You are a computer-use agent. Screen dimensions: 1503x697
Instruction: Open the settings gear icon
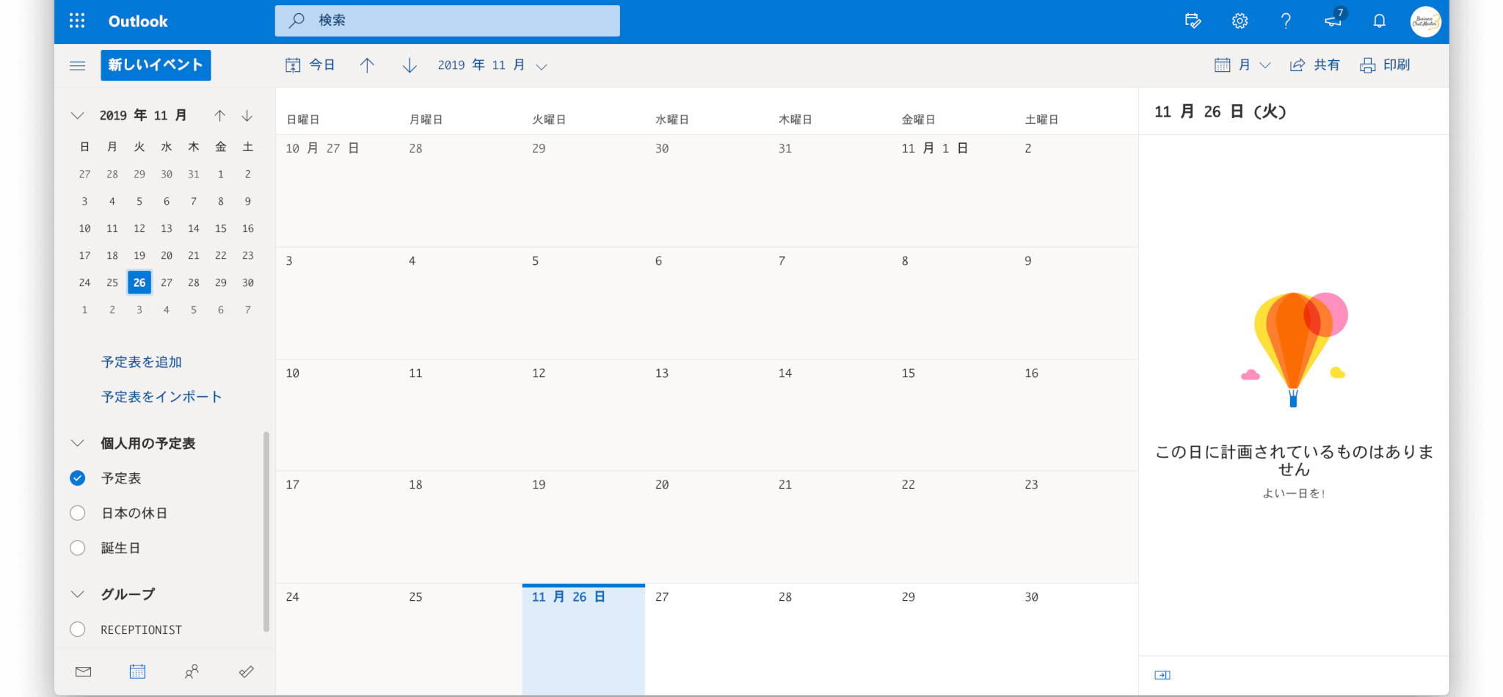pos(1240,21)
